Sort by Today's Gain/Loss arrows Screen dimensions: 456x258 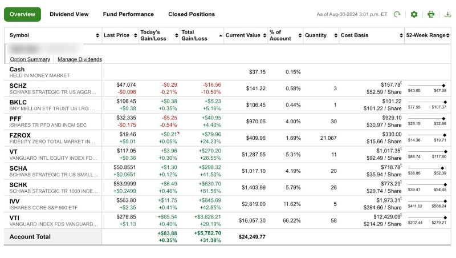tap(176, 35)
